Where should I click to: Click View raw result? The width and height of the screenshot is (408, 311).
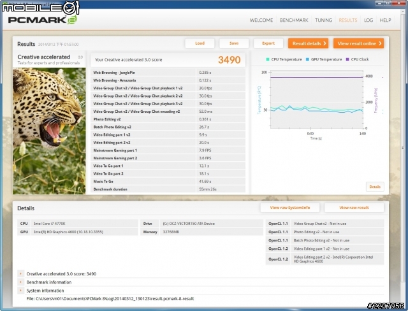(x=354, y=208)
